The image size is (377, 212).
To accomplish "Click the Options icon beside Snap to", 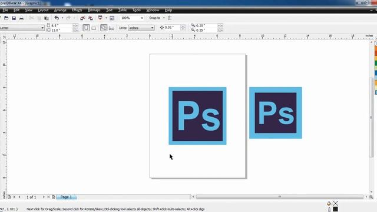I will coord(170,18).
